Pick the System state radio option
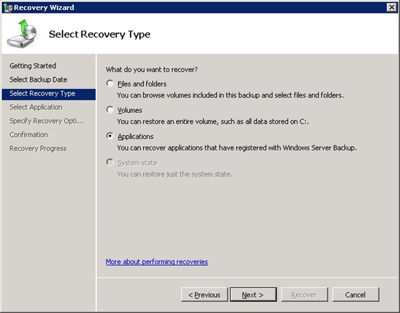This screenshot has width=400, height=313. tap(110, 163)
